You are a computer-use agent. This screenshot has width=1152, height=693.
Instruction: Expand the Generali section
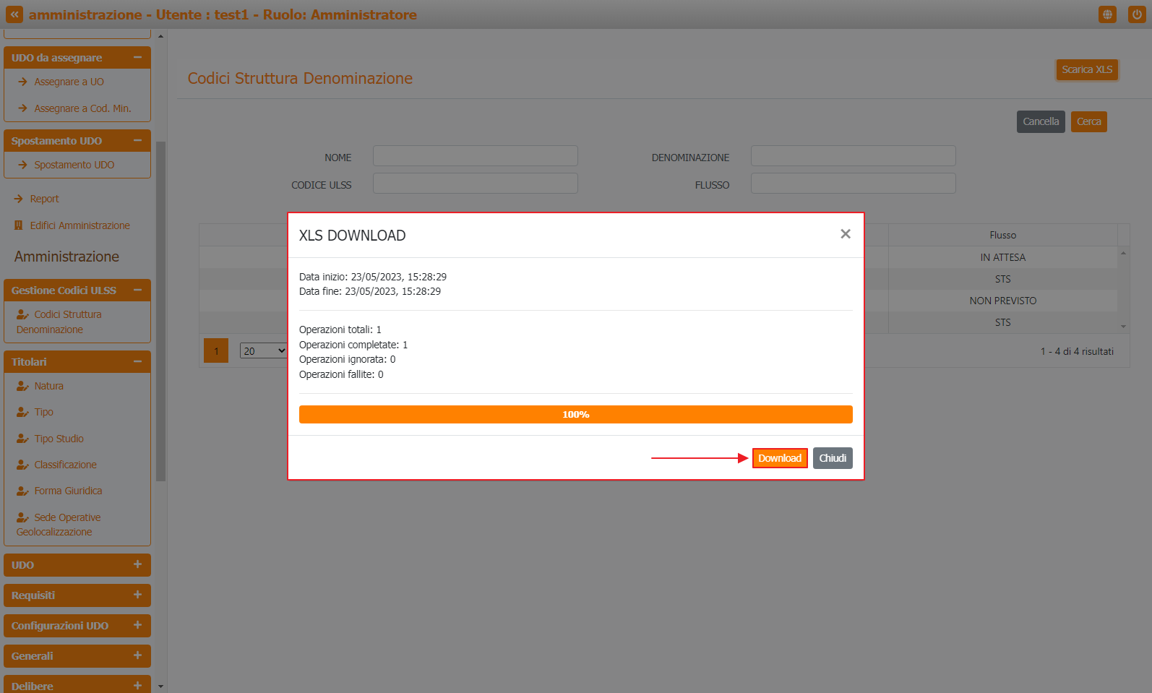[137, 655]
